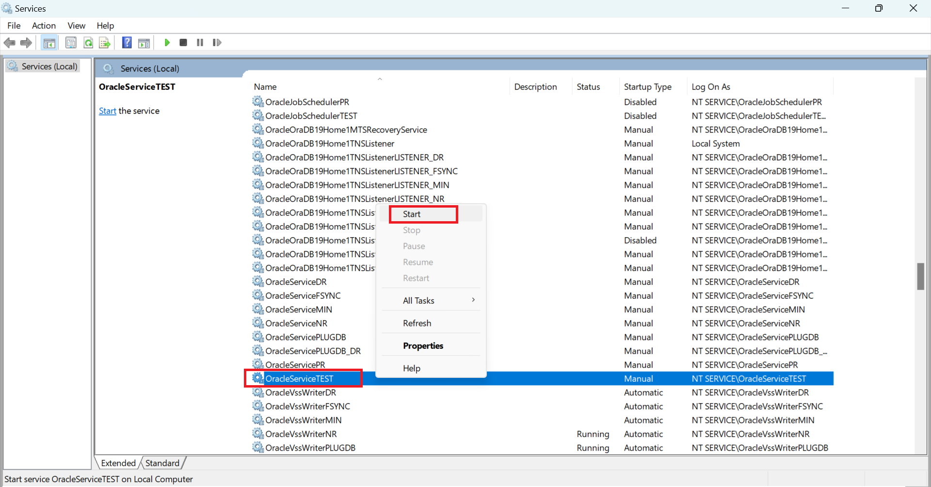This screenshot has height=487, width=931.
Task: Select the OracleOraDB19Home1TNSListenerLISTENER_DR service name
Action: click(x=354, y=157)
